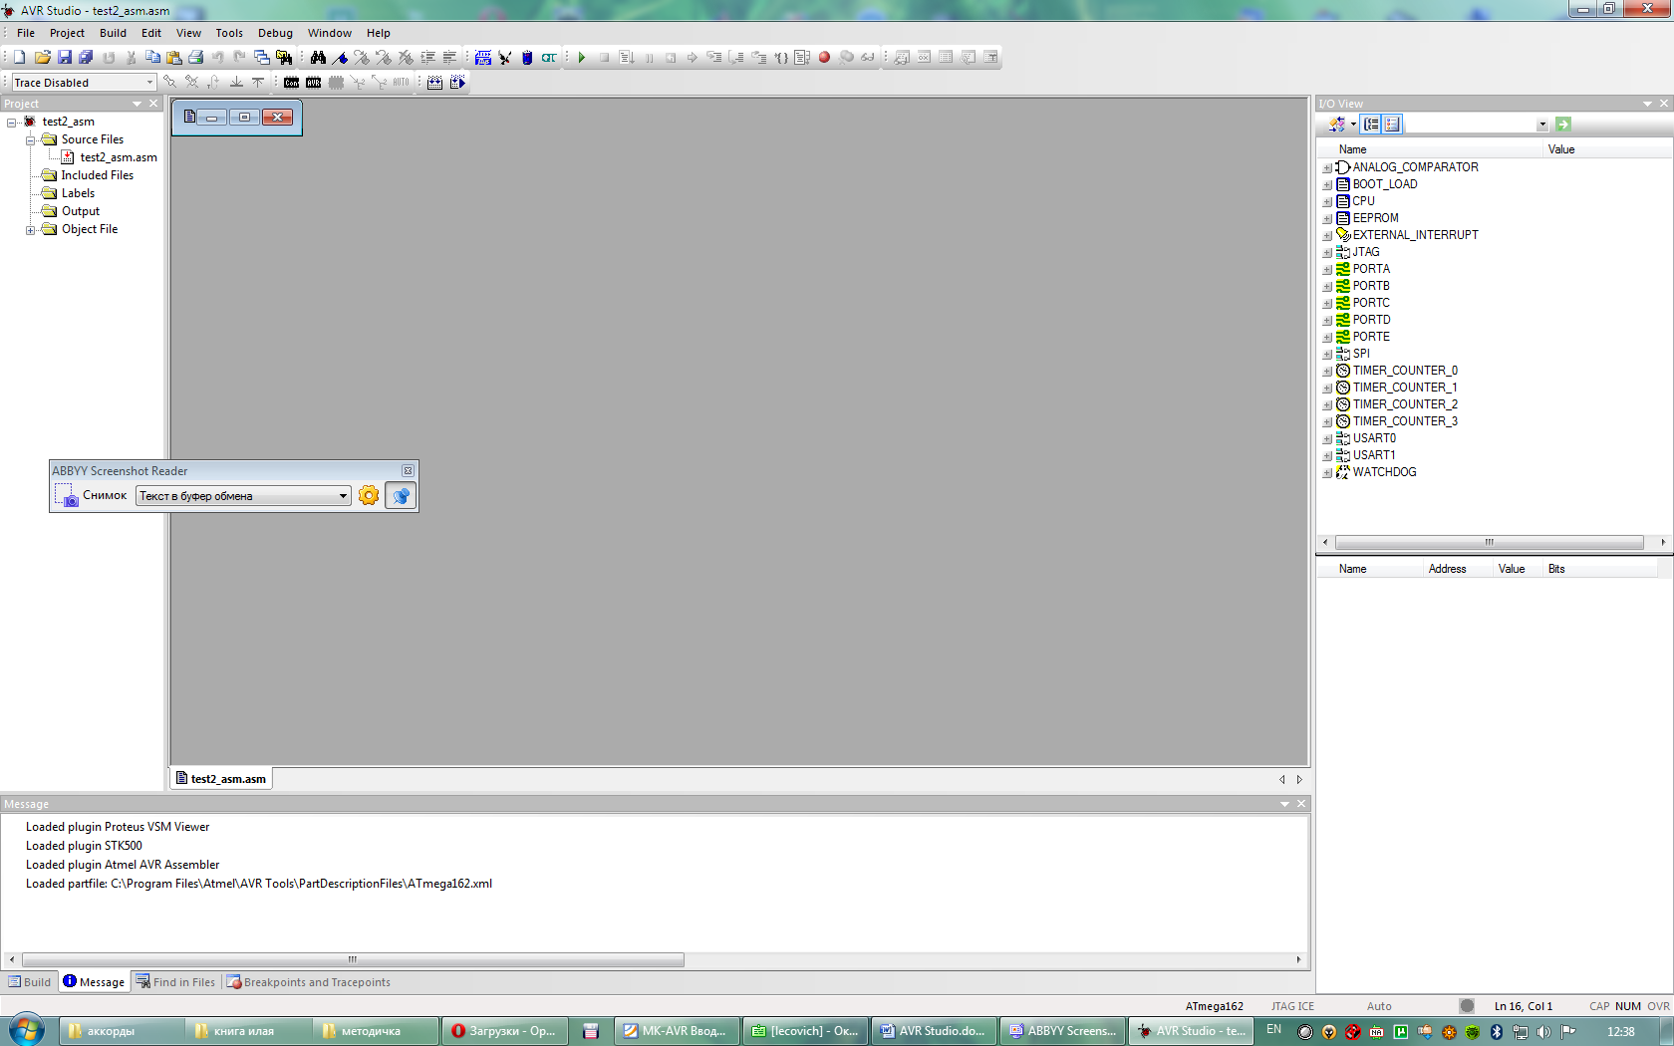The height and width of the screenshot is (1046, 1674).
Task: Print the document via printer icon
Action: coord(196,58)
